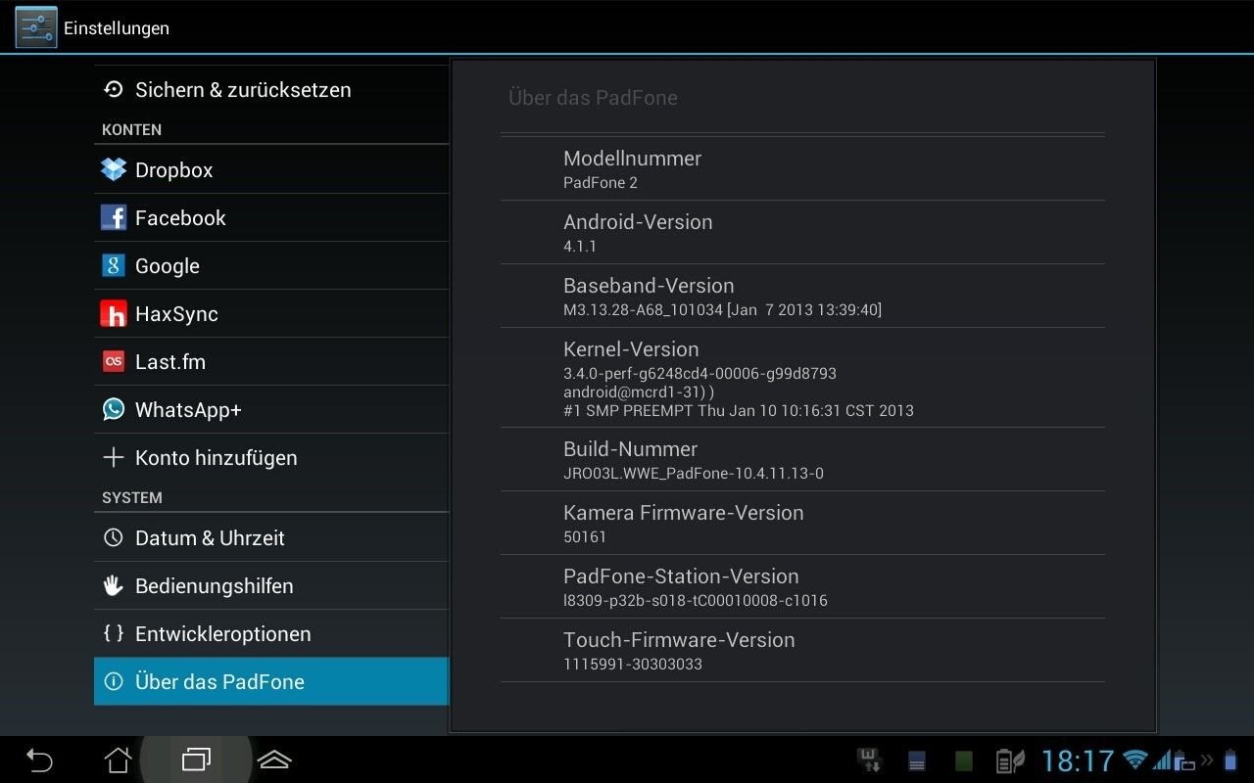Tap the mobile signal strength icon
The image size is (1254, 783).
(x=1163, y=760)
